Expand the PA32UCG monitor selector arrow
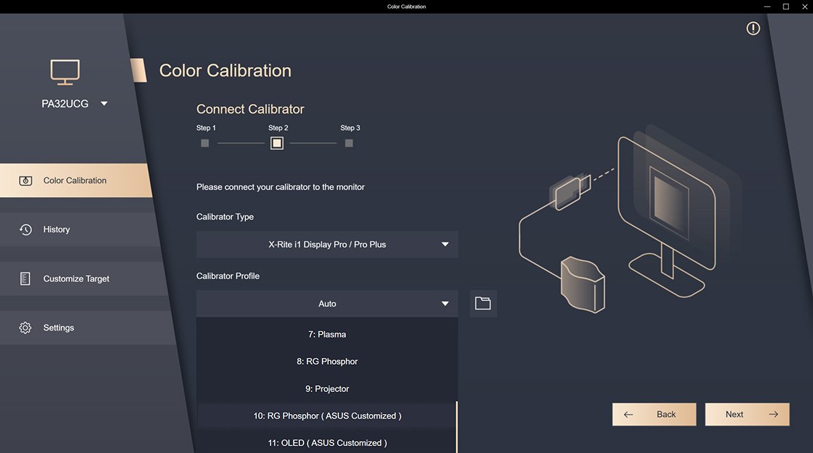Viewport: 813px width, 453px height. (104, 103)
